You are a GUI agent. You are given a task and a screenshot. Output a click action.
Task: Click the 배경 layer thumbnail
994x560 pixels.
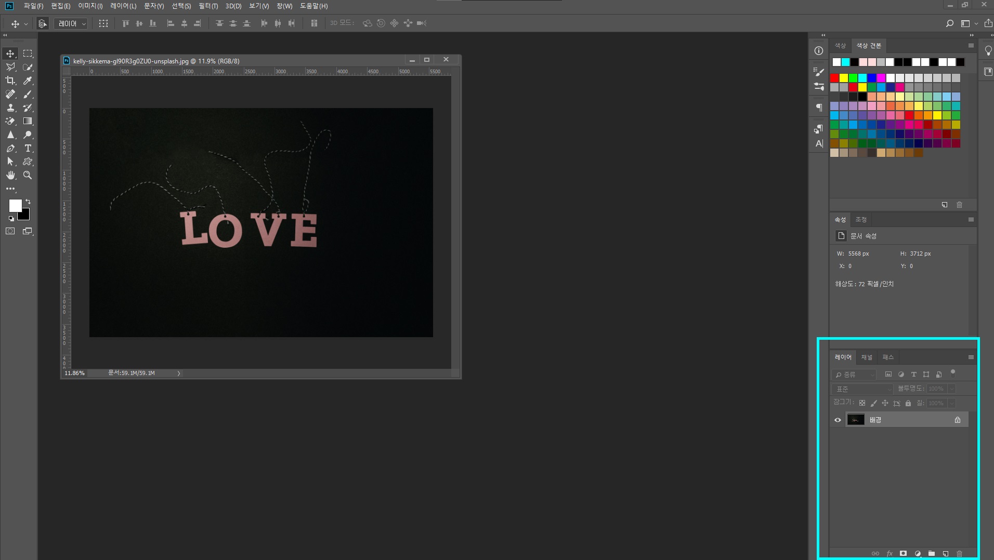pos(856,420)
